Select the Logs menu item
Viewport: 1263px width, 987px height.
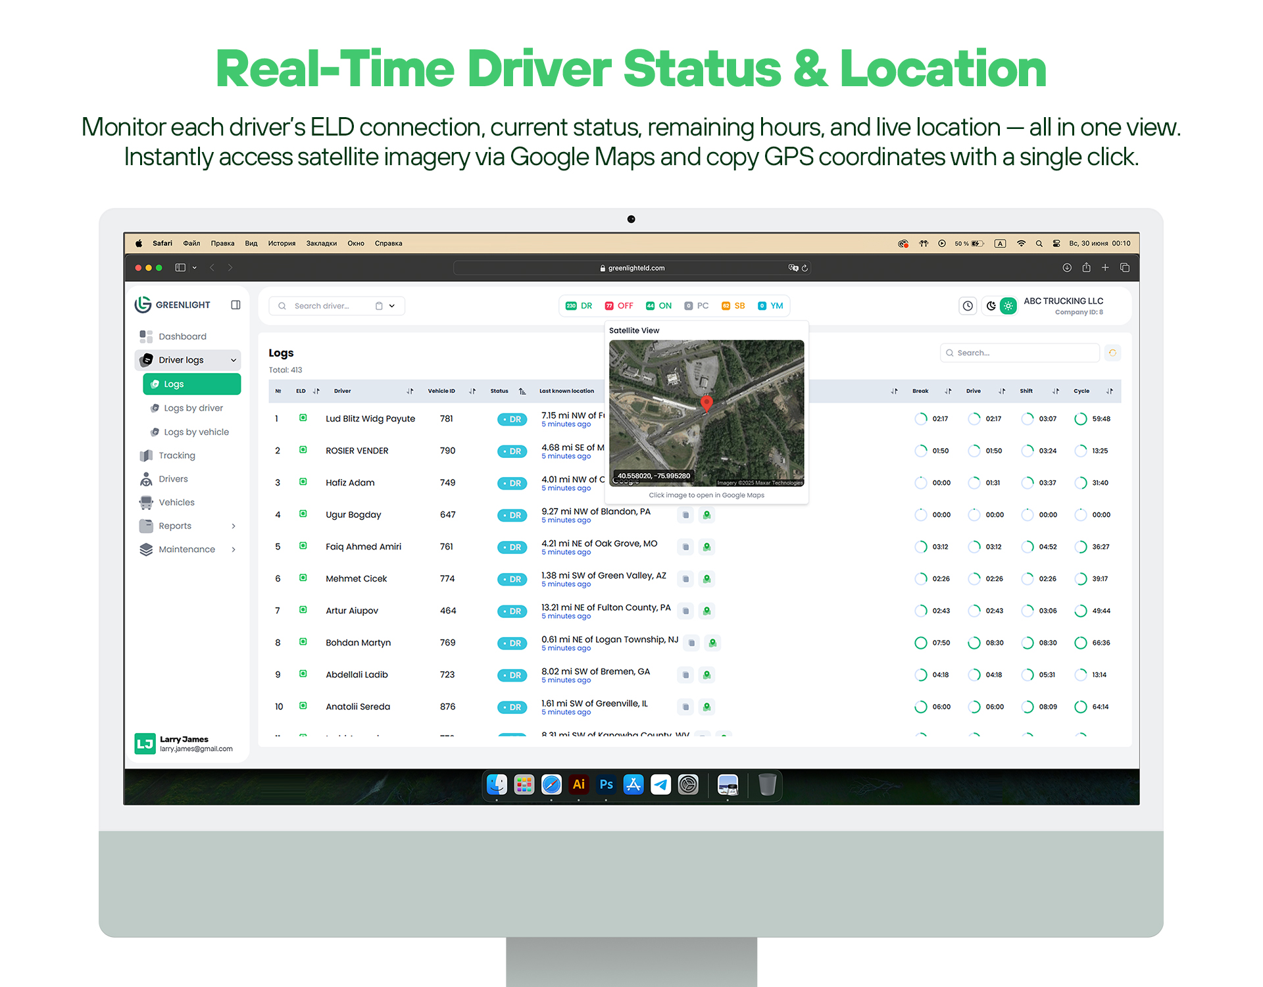coord(192,384)
